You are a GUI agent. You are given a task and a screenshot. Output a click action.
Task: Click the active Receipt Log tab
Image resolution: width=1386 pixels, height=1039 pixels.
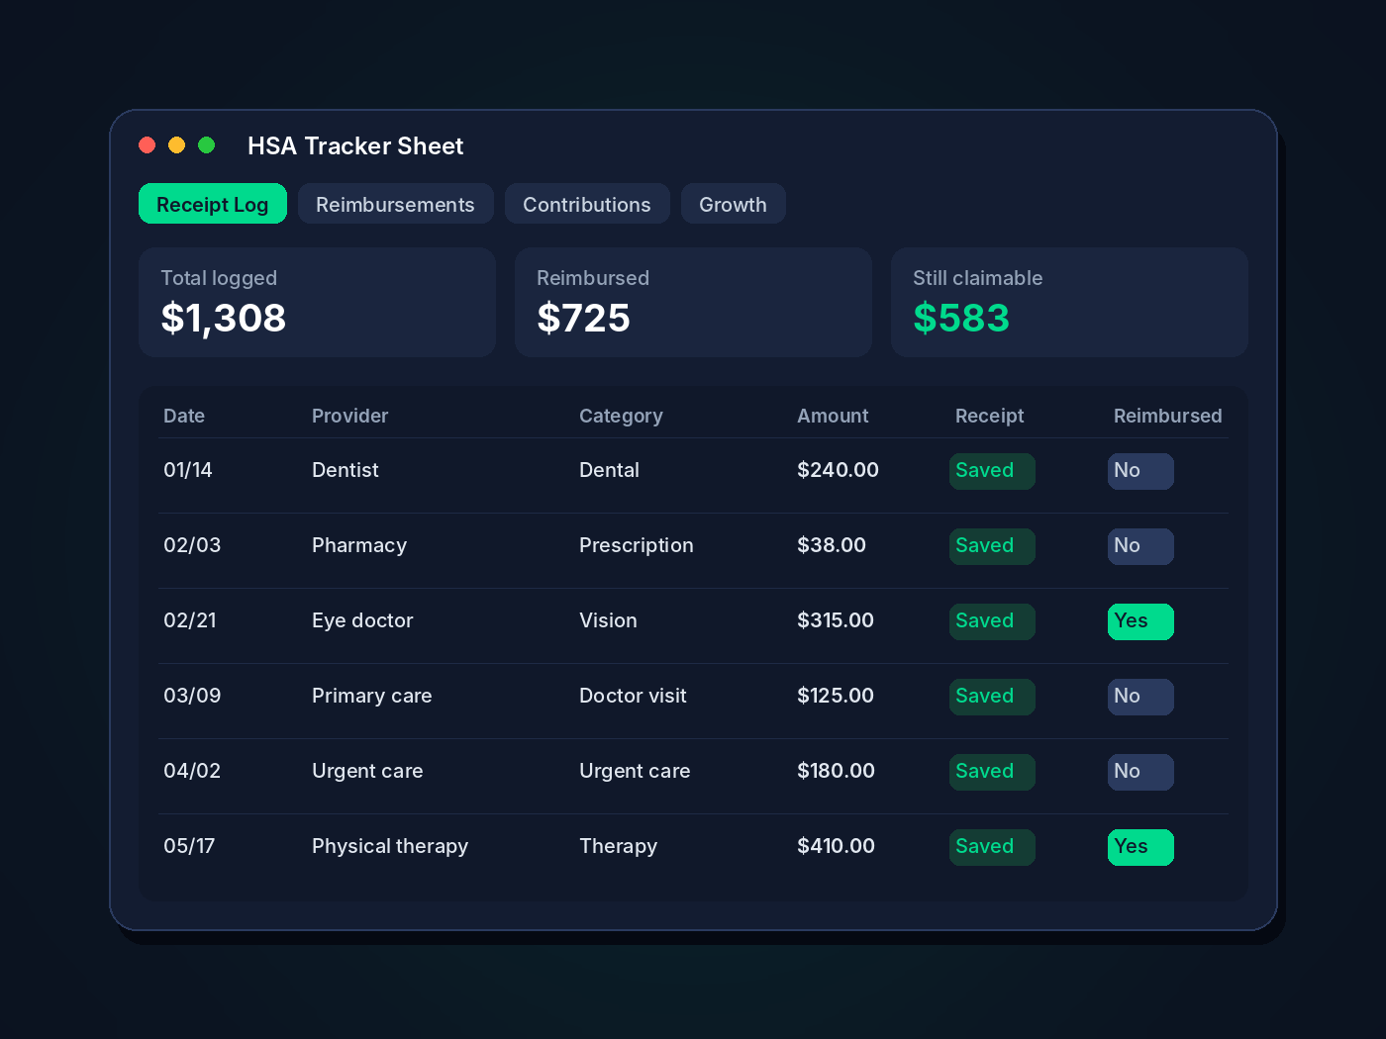[x=213, y=204]
